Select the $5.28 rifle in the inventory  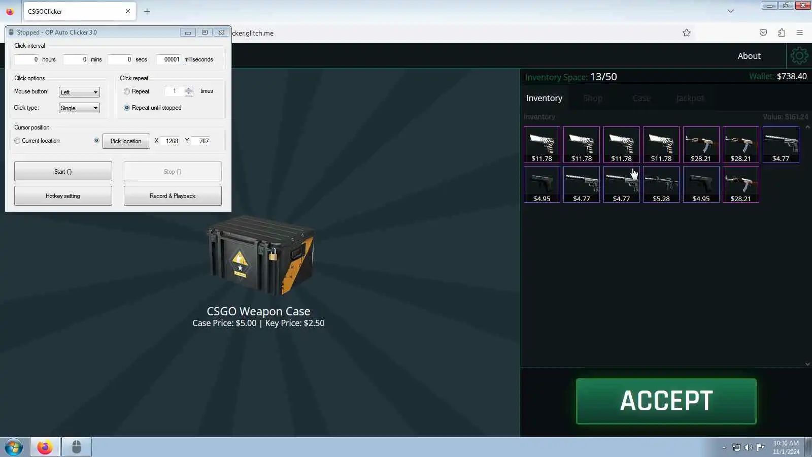click(x=661, y=184)
